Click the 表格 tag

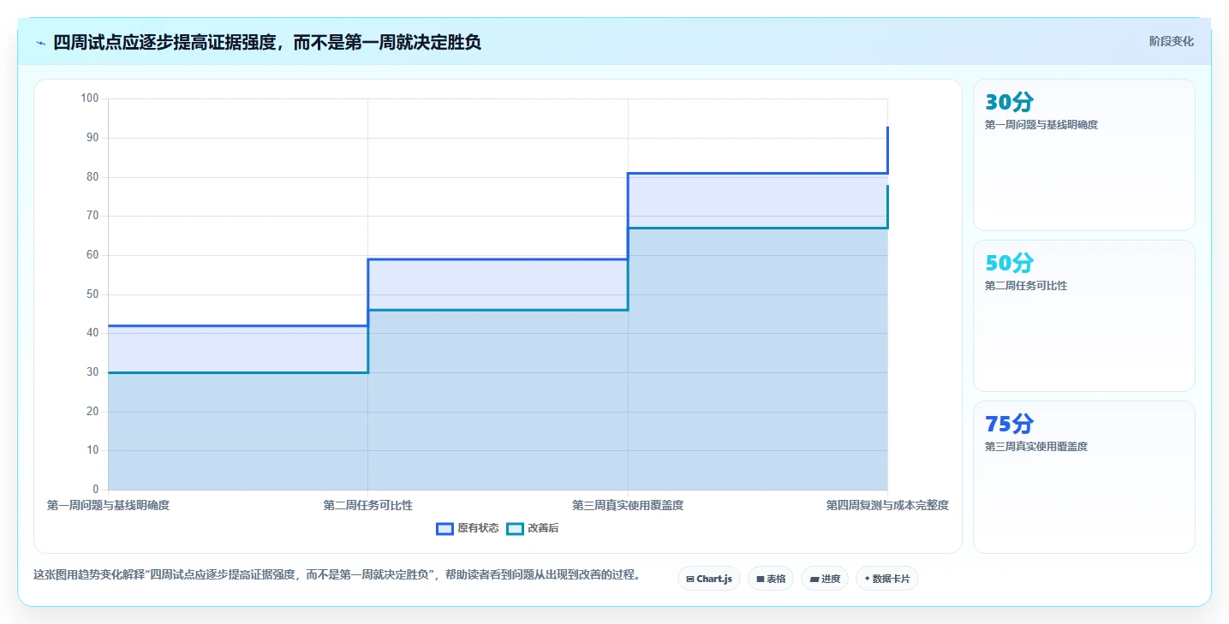pyautogui.click(x=771, y=579)
